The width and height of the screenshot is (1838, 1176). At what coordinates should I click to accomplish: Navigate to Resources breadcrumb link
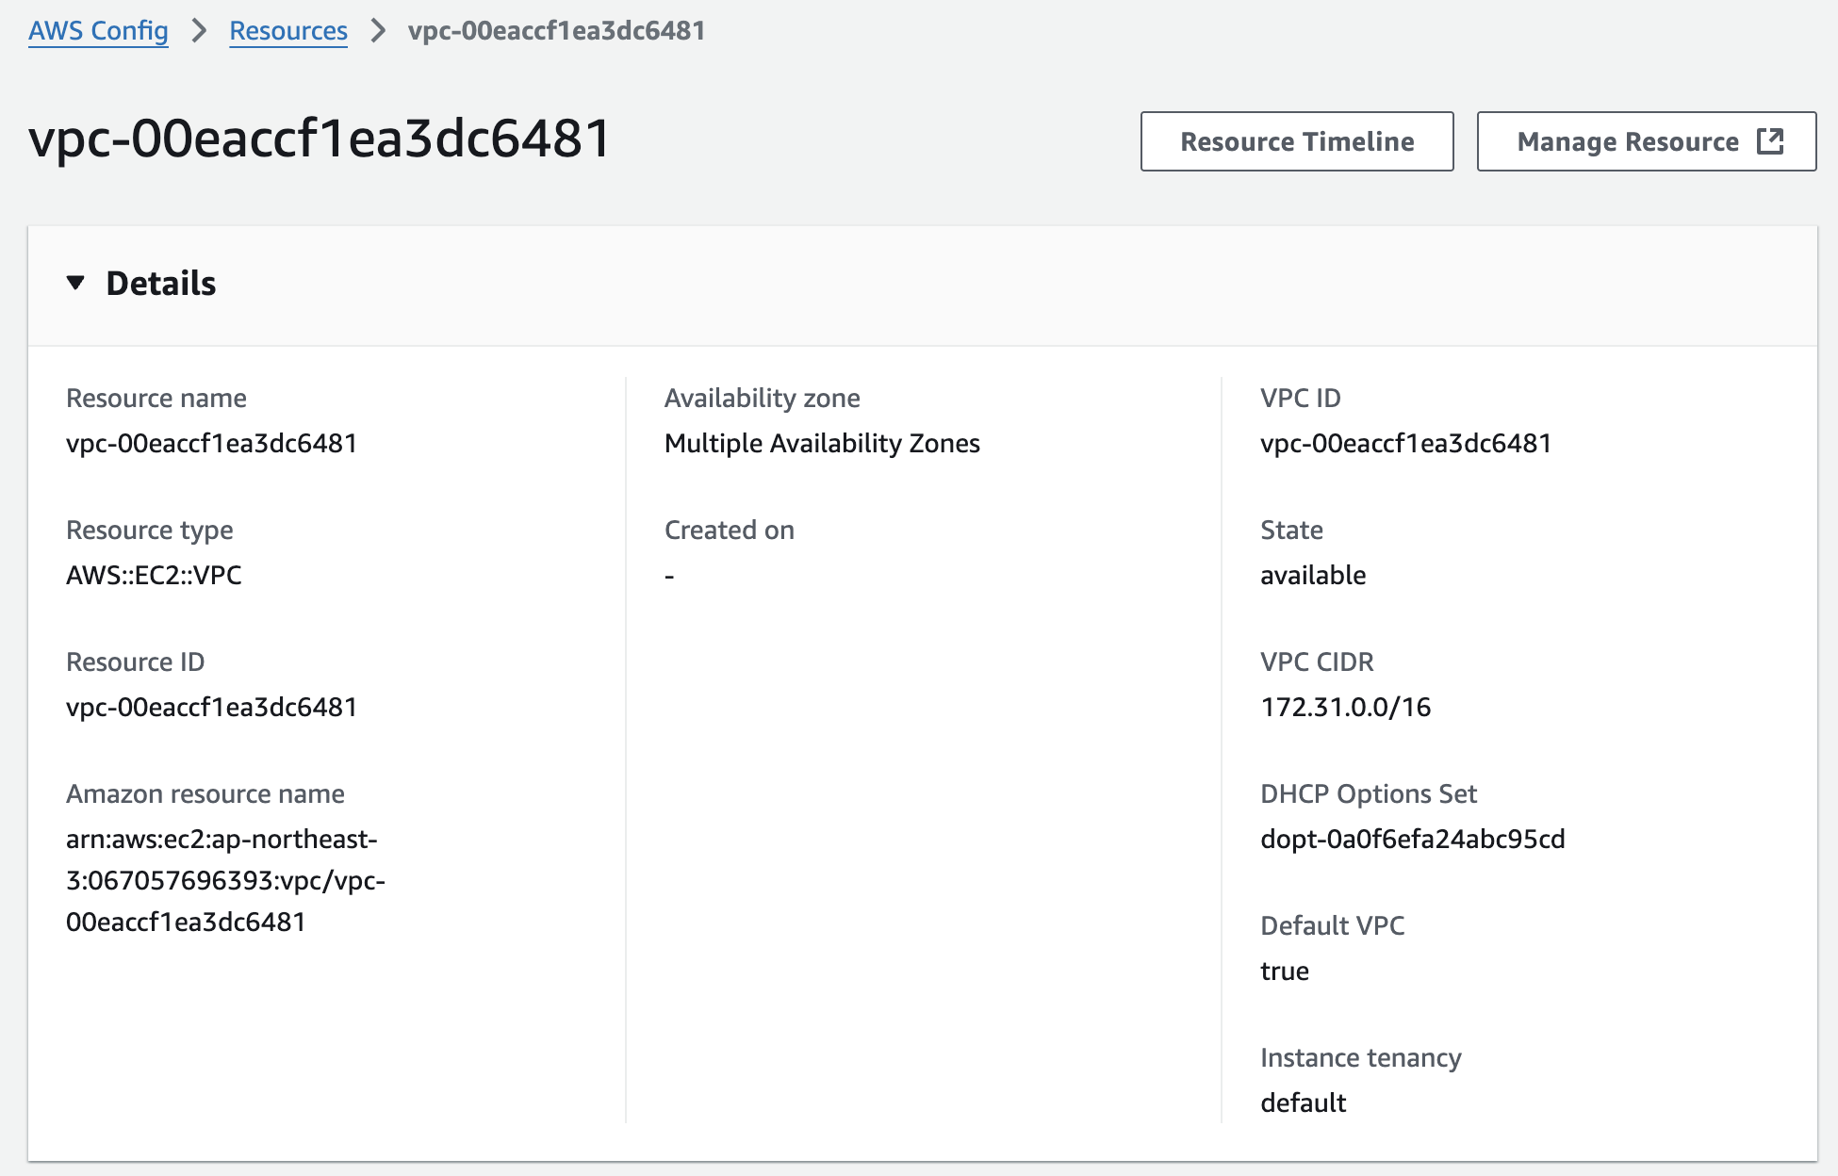(x=288, y=30)
